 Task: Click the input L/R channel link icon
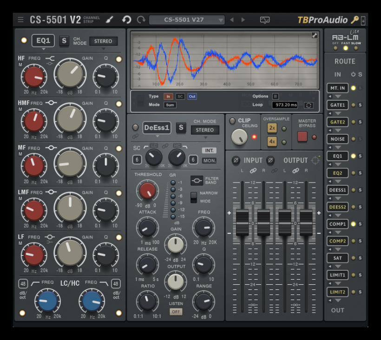pyautogui.click(x=253, y=171)
